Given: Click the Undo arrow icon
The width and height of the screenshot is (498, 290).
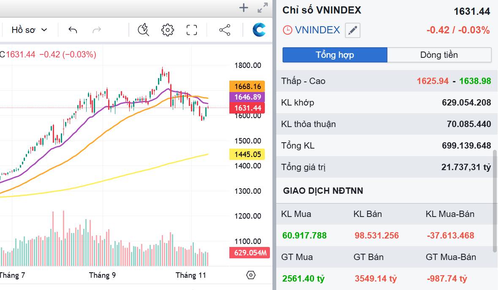Looking at the screenshot, I should coord(73,30).
